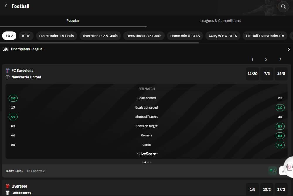
Task: Click the back arrow next to Football
Action: (5, 6)
